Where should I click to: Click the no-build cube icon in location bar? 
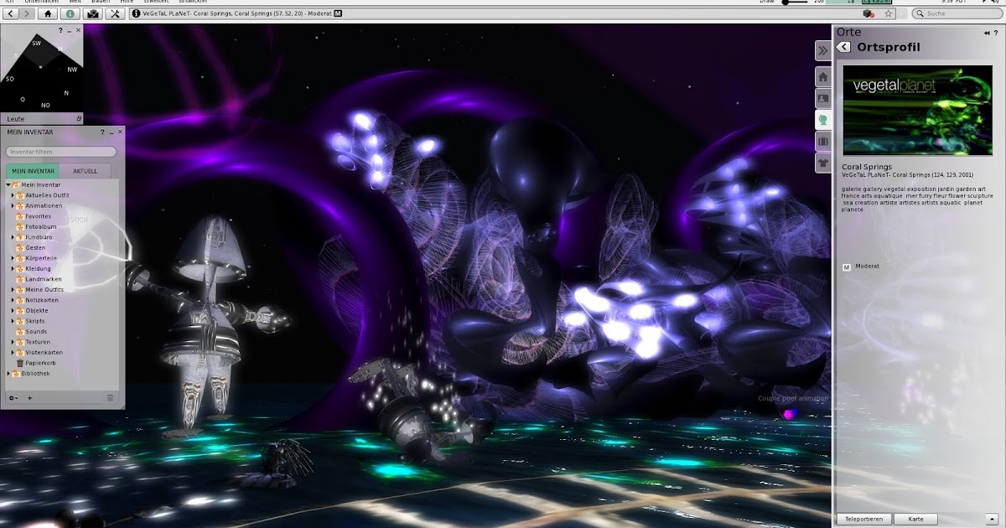[868, 13]
